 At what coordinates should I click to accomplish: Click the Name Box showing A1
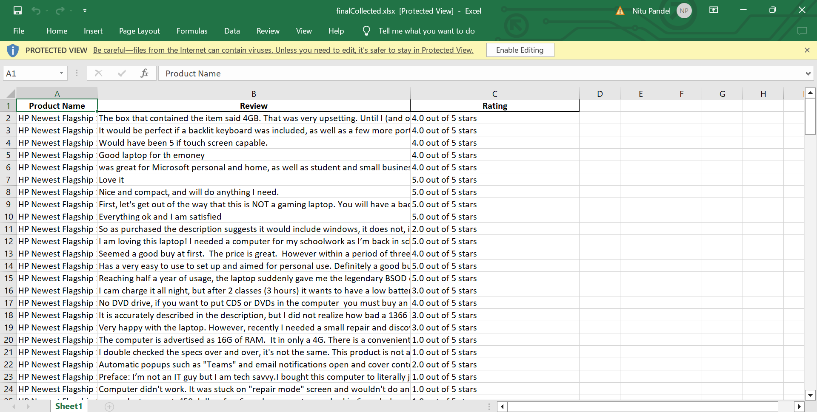(x=30, y=73)
